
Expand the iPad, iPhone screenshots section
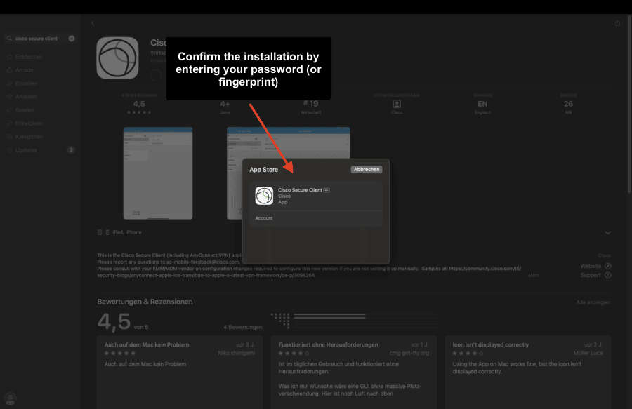pos(608,233)
